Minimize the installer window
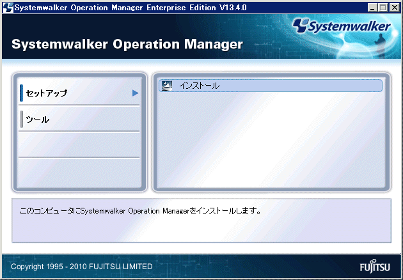403x280 pixels. (x=372, y=8)
